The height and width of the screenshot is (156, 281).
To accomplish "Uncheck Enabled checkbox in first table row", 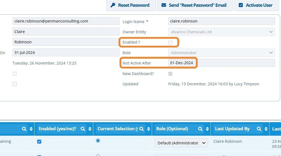I will [x=39, y=142].
